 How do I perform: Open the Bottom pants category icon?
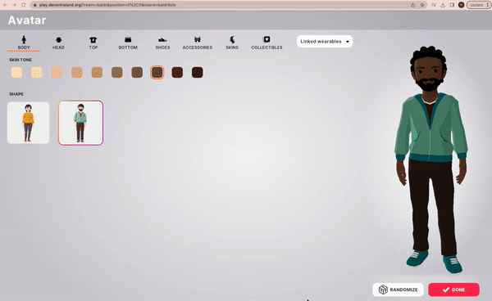[128, 40]
